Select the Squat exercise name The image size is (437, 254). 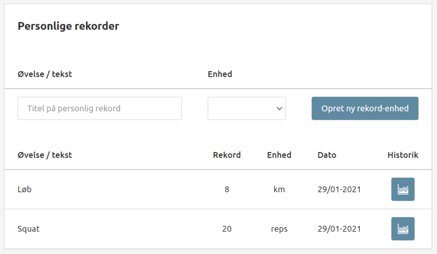click(x=29, y=229)
